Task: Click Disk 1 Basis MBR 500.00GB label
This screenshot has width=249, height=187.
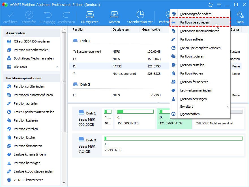Action: pyautogui.click(x=87, y=119)
